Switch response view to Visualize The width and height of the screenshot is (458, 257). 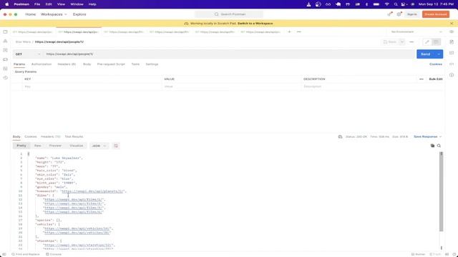click(x=77, y=146)
